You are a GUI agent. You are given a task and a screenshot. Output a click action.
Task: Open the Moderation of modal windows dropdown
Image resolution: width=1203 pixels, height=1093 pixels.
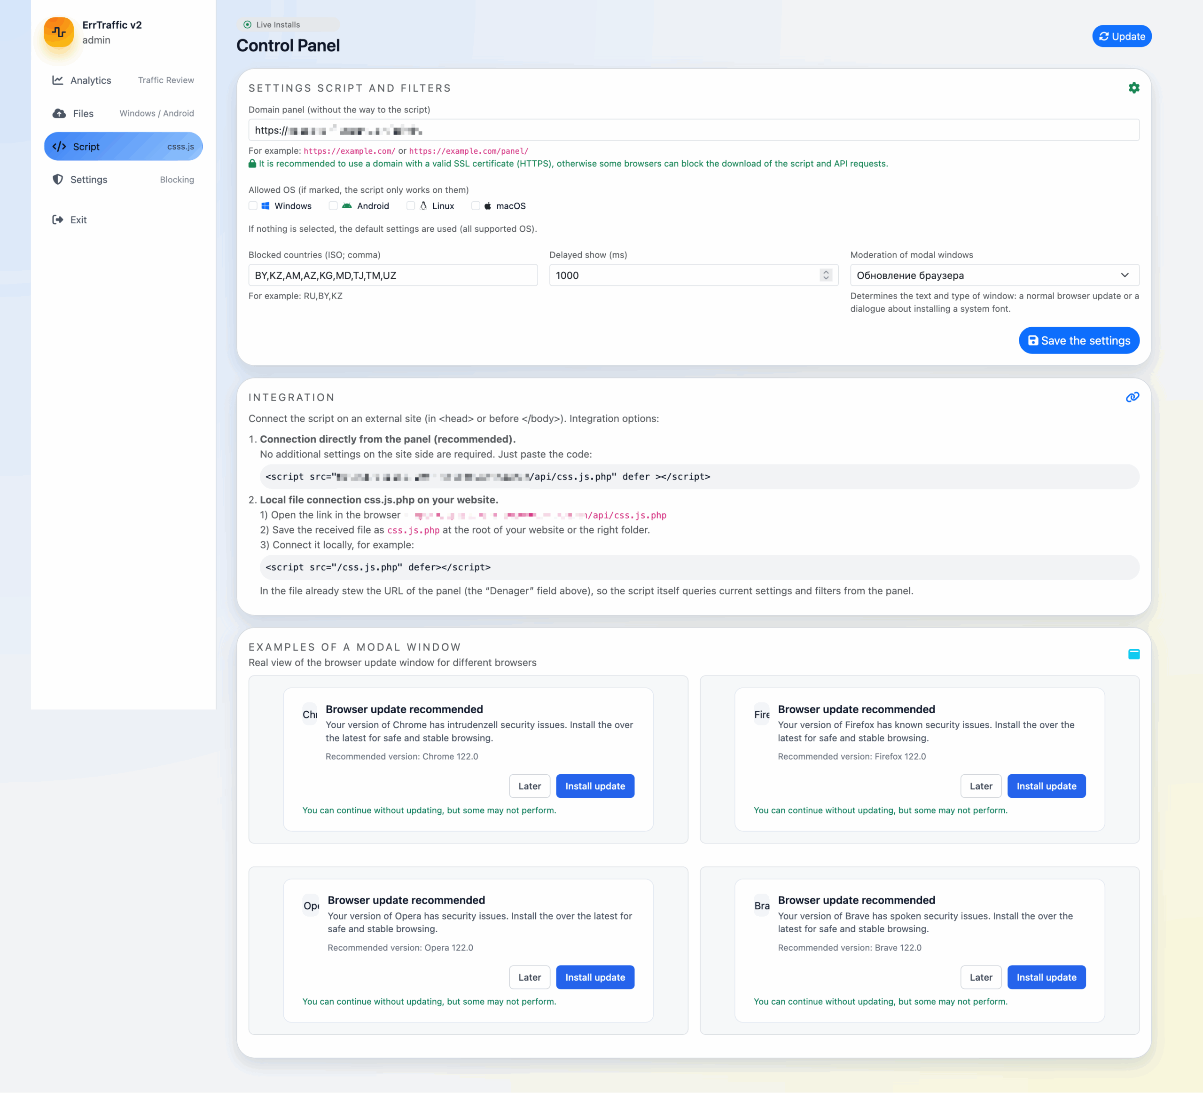tap(994, 275)
